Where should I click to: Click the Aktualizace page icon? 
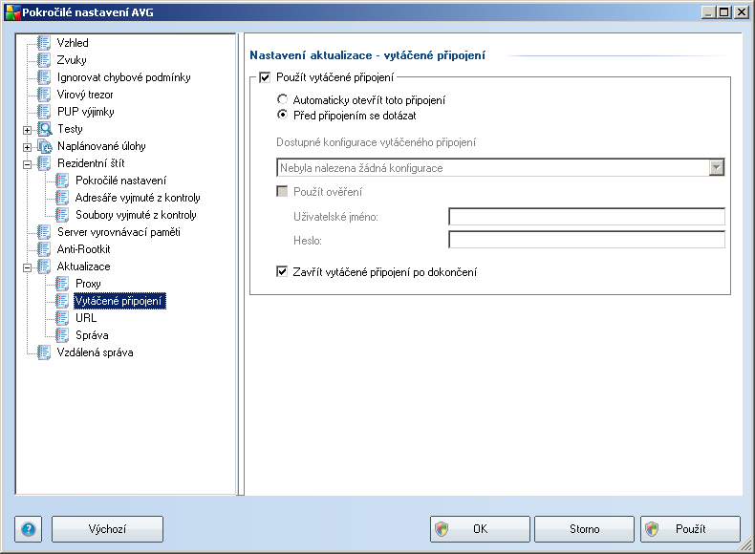coord(44,266)
